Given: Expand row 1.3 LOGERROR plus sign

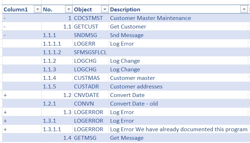Looking at the screenshot, I should 5,112.
